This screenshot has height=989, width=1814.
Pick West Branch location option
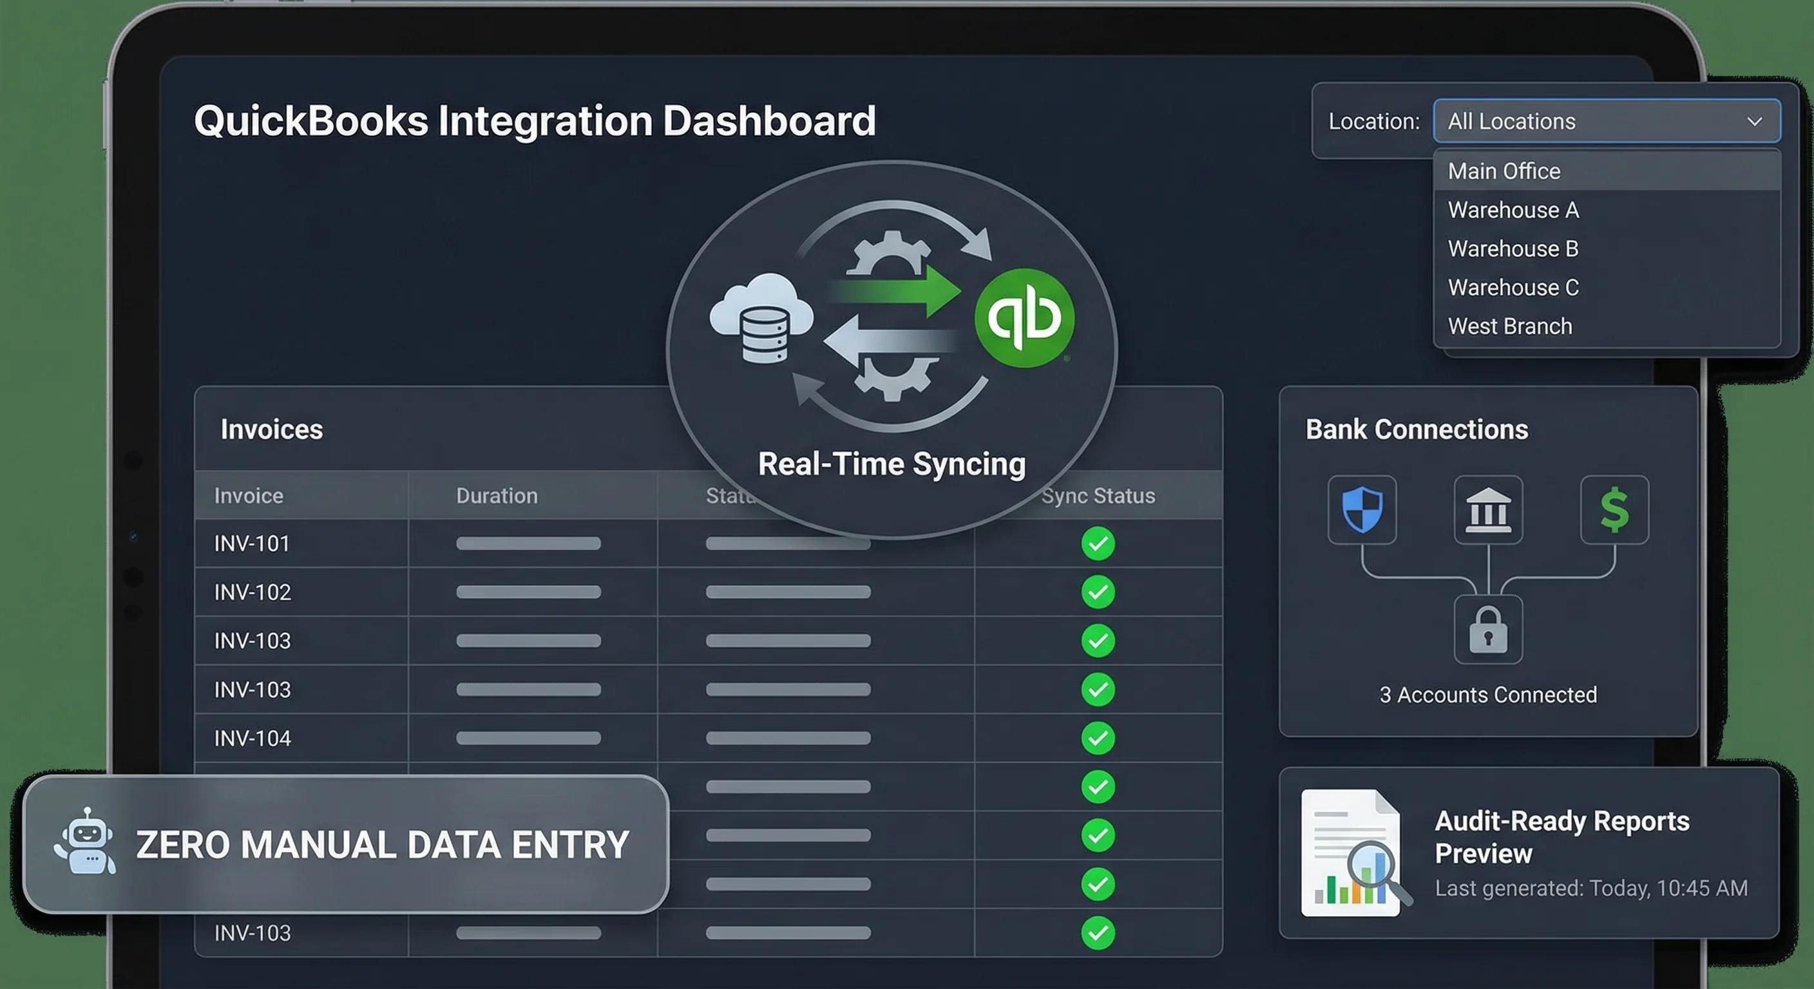pos(1510,326)
